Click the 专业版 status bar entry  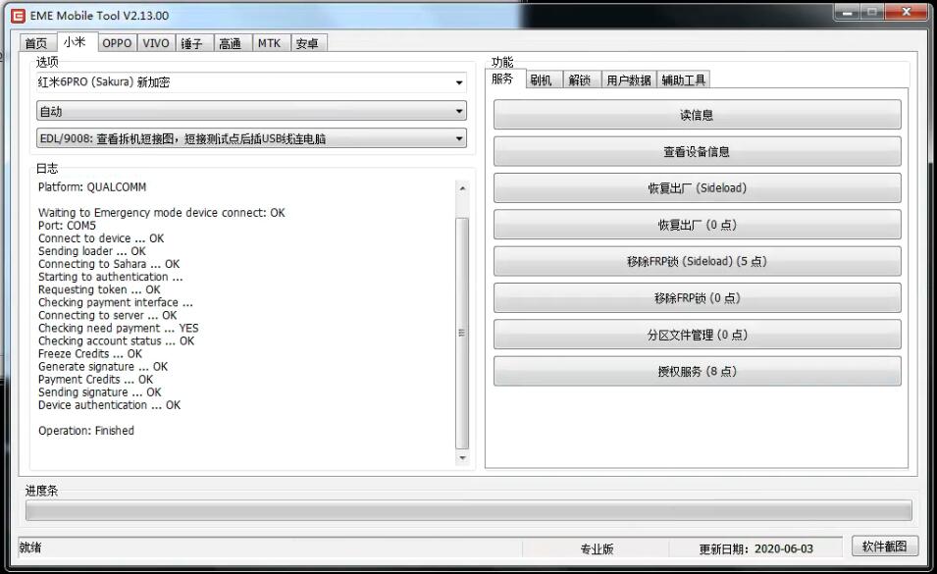597,548
